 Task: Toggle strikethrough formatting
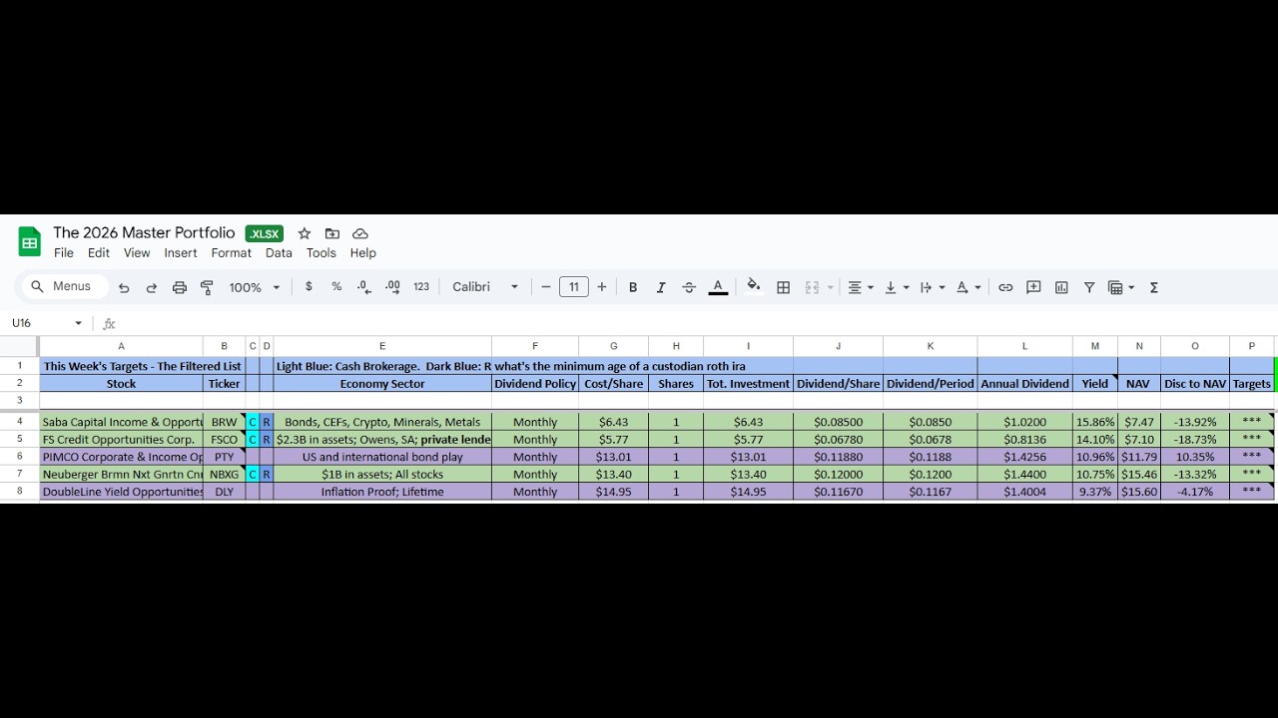(x=689, y=287)
